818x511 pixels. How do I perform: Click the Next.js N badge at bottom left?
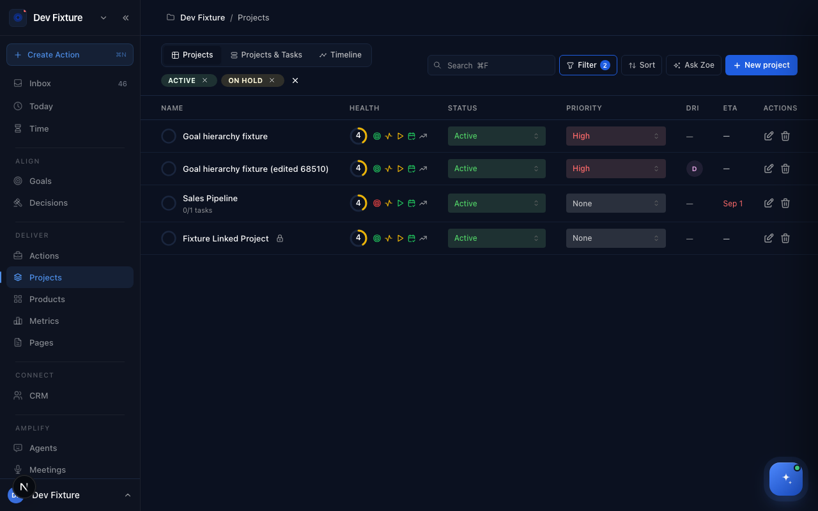pos(24,487)
